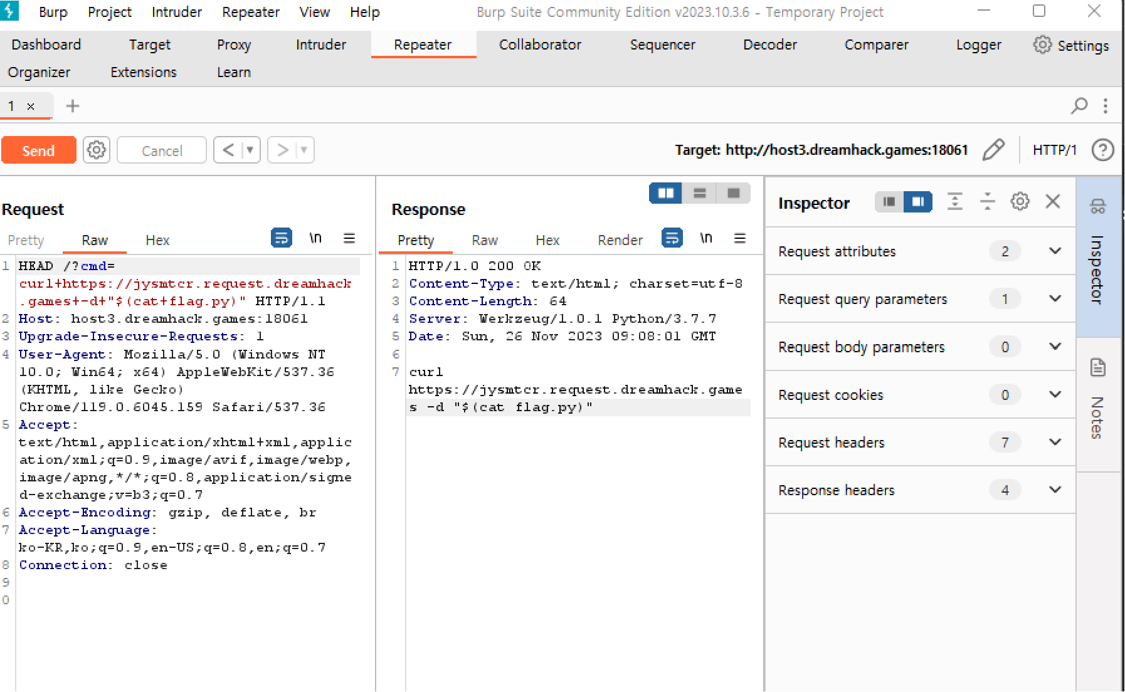Image resolution: width=1125 pixels, height=692 pixels.
Task: Open the Learn tab
Action: 234,72
